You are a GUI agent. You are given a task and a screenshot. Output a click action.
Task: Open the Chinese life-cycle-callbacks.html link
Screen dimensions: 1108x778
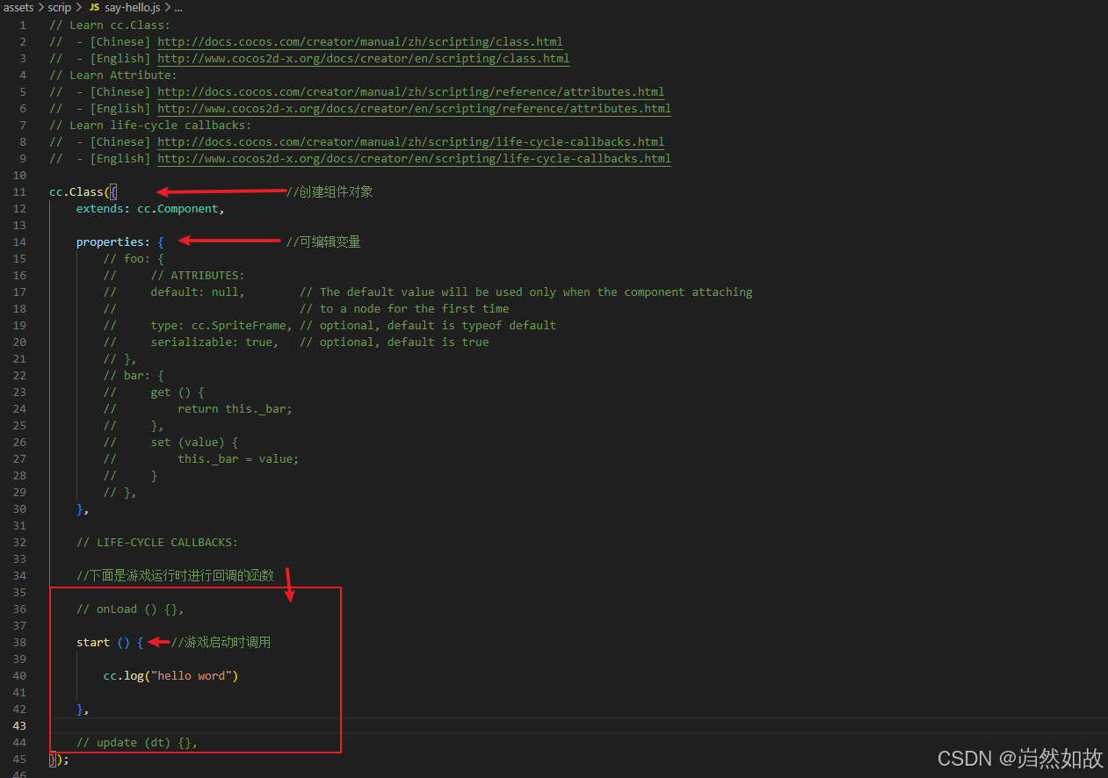pyautogui.click(x=410, y=141)
